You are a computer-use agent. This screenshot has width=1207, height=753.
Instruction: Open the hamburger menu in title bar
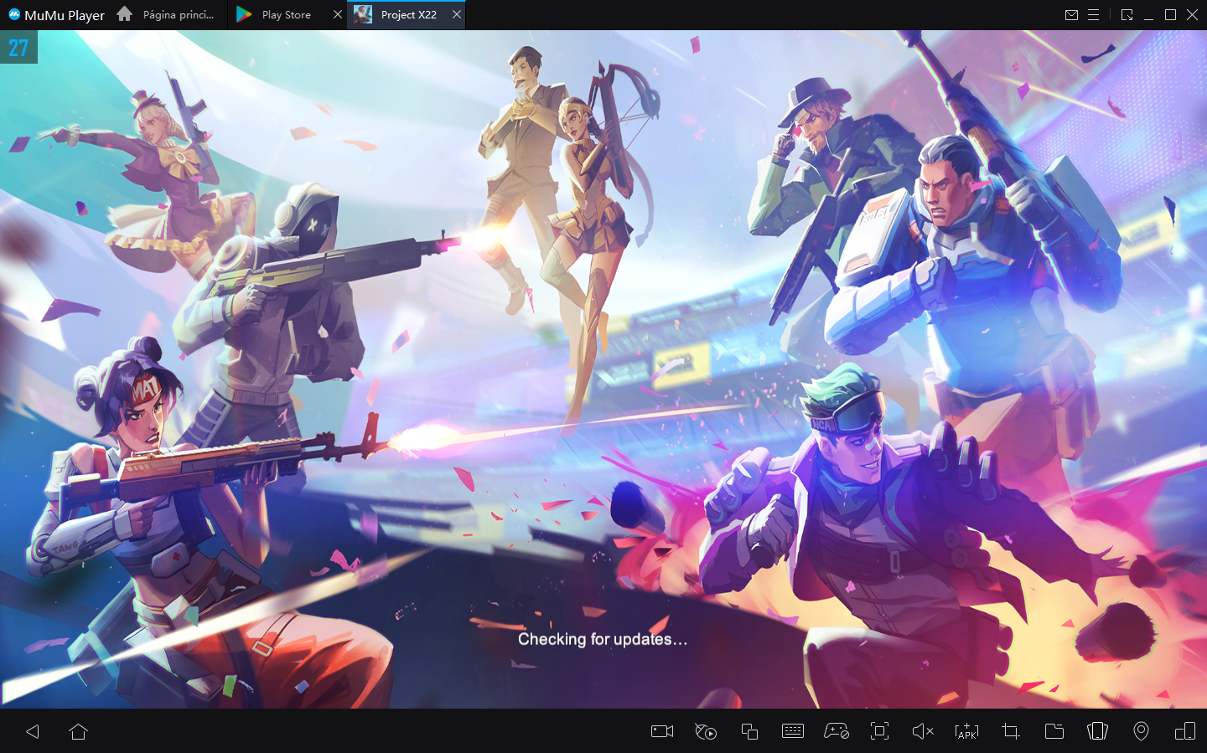1093,15
